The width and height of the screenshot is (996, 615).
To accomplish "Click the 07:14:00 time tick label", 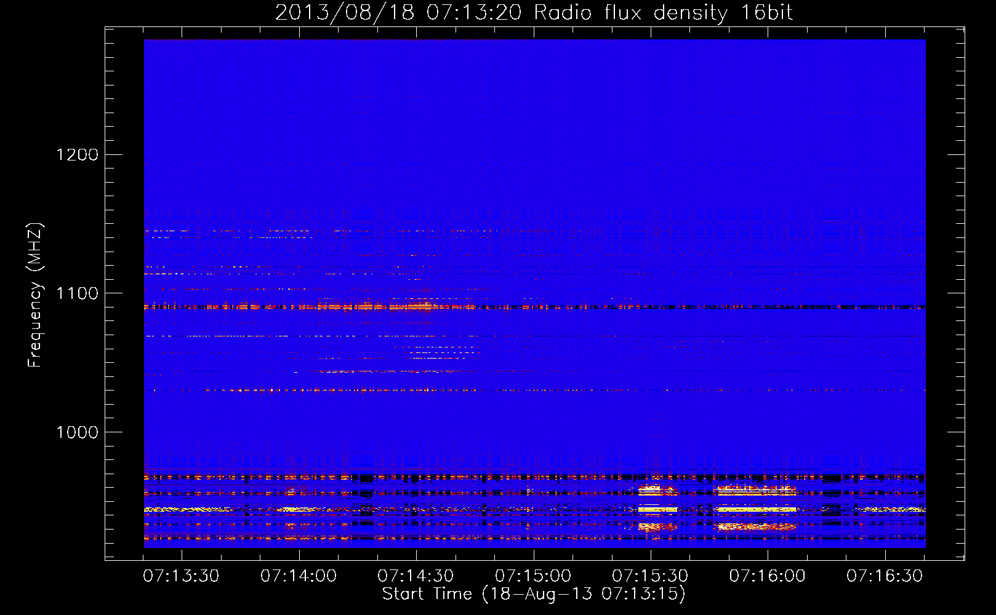I will [x=299, y=576].
